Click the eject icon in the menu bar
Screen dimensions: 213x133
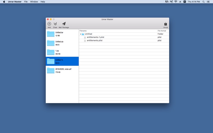(180, 2)
